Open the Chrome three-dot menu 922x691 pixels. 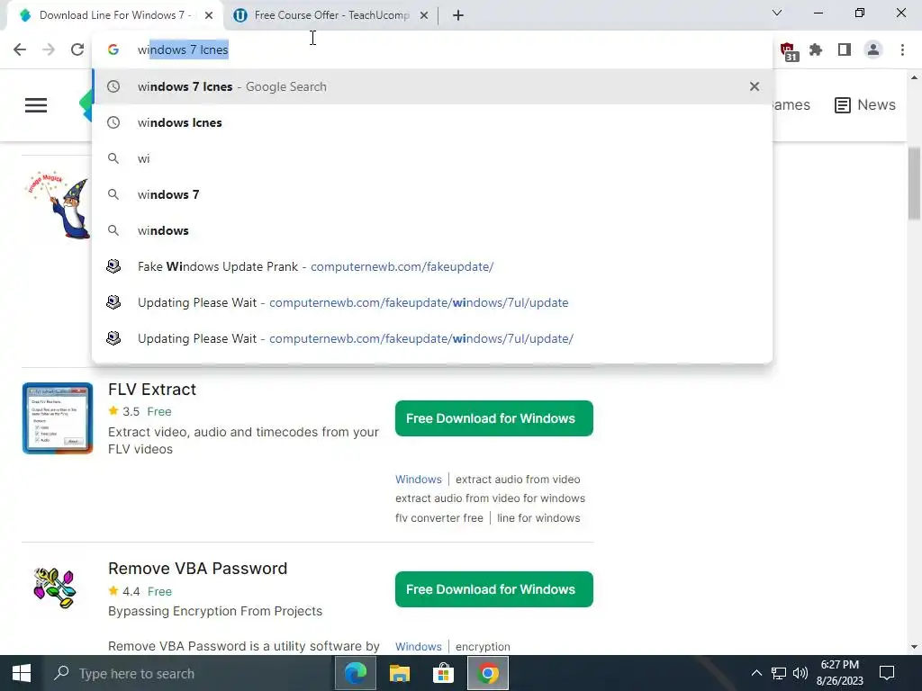[902, 50]
